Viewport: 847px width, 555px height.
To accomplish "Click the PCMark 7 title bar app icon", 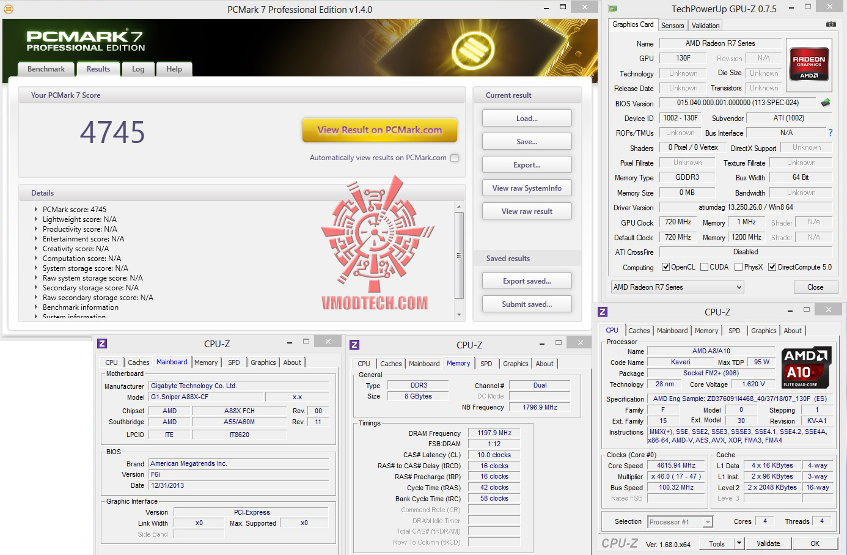I will click(x=9, y=9).
